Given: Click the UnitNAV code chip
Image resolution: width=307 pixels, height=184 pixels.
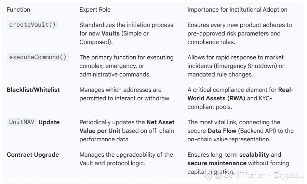Looking at the screenshot, I should (x=22, y=122).
